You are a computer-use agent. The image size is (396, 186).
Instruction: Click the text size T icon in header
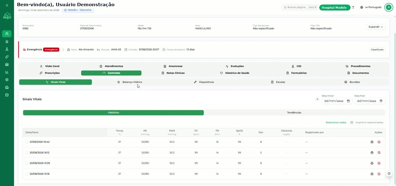pyautogui.click(x=353, y=7)
